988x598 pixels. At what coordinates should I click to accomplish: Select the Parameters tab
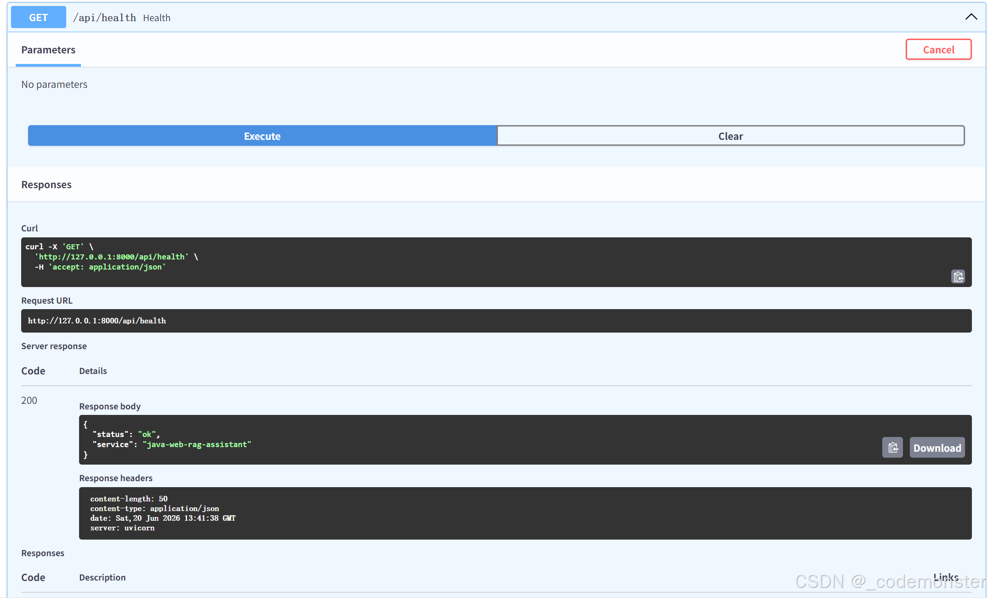(x=48, y=50)
